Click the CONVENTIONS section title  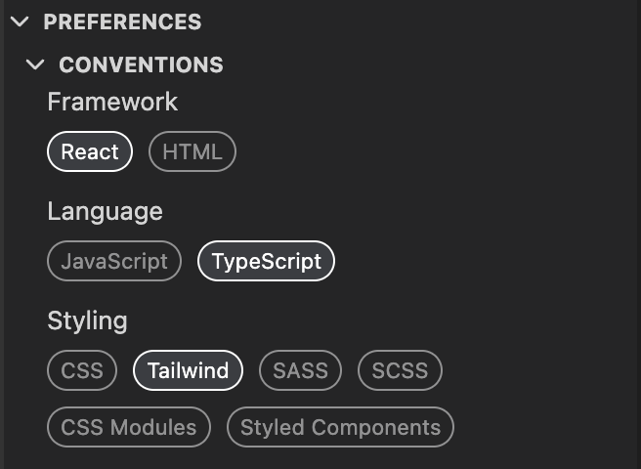point(141,64)
